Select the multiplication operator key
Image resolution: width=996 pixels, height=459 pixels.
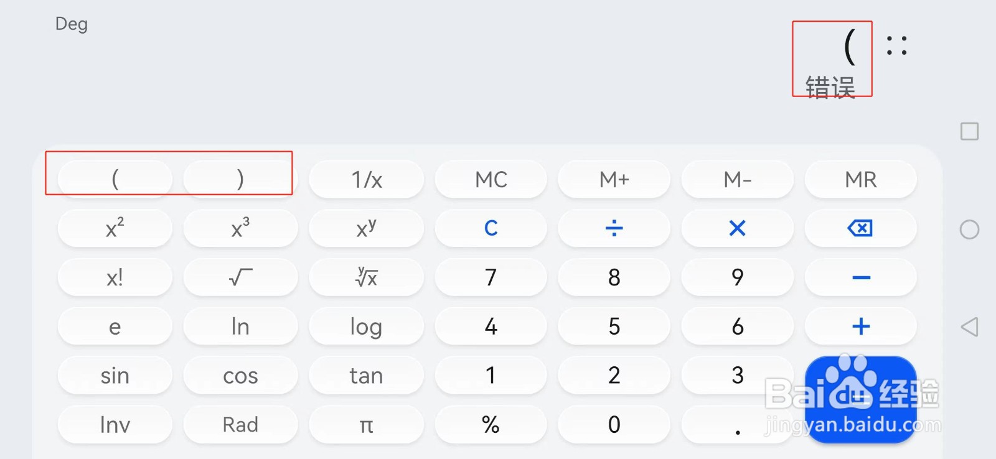(737, 228)
